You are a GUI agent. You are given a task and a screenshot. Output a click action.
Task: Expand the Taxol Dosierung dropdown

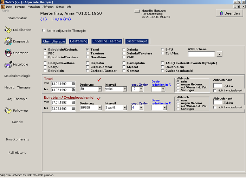click(99, 89)
